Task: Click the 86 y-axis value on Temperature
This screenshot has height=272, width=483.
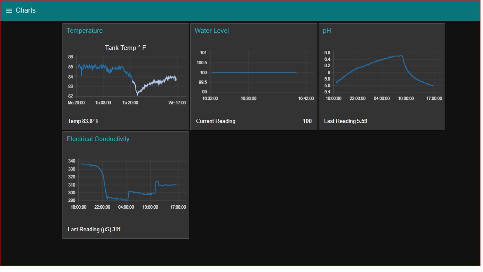Action: pos(70,57)
